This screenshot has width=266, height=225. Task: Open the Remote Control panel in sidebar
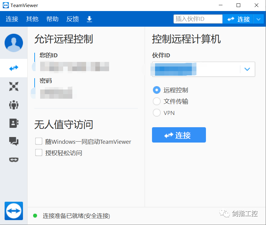[13, 68]
